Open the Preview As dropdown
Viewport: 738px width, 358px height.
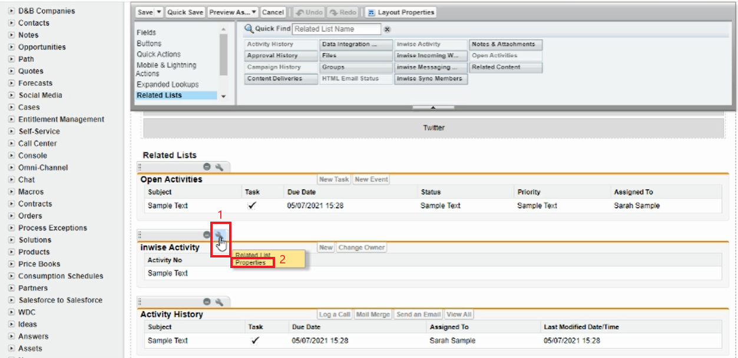point(233,12)
